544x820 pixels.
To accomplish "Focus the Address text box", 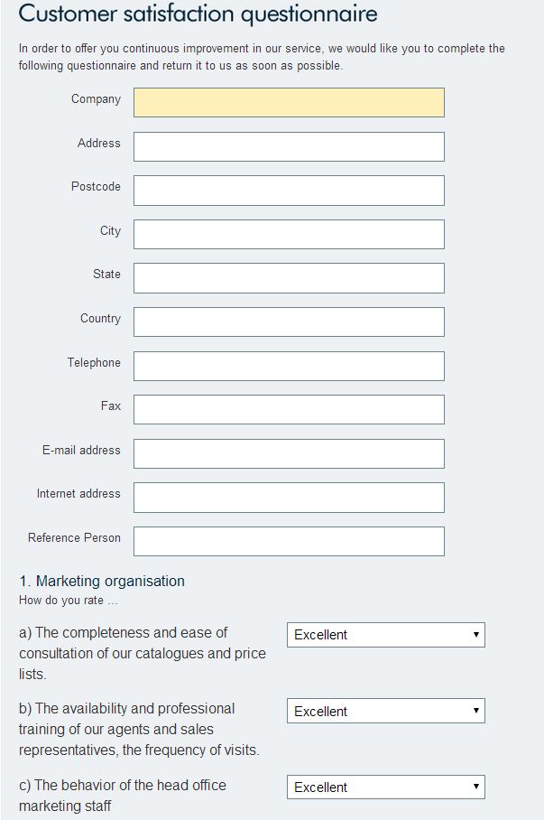I will click(x=289, y=146).
